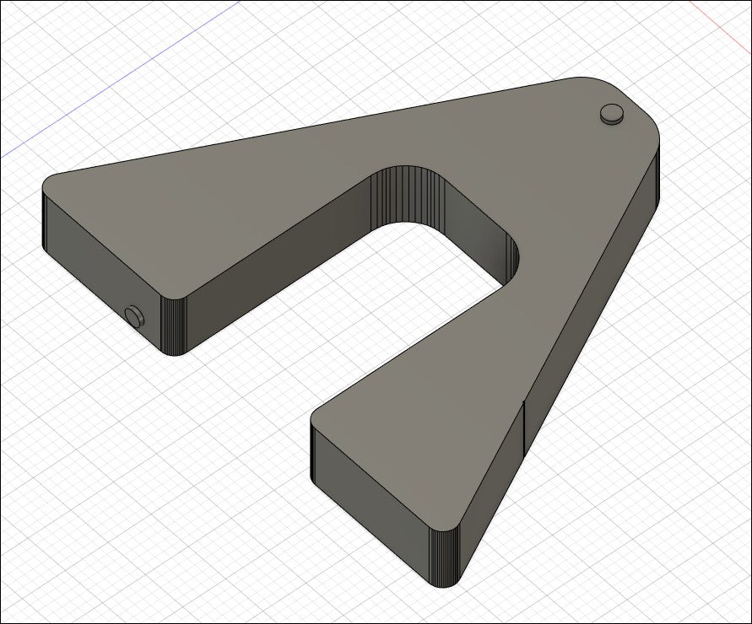
Task: Click the vertical seam edge on the right side face
Action: [525, 426]
